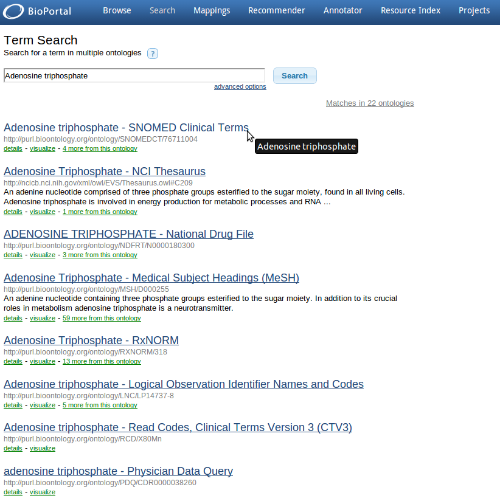Open the term search help icon

tap(153, 54)
